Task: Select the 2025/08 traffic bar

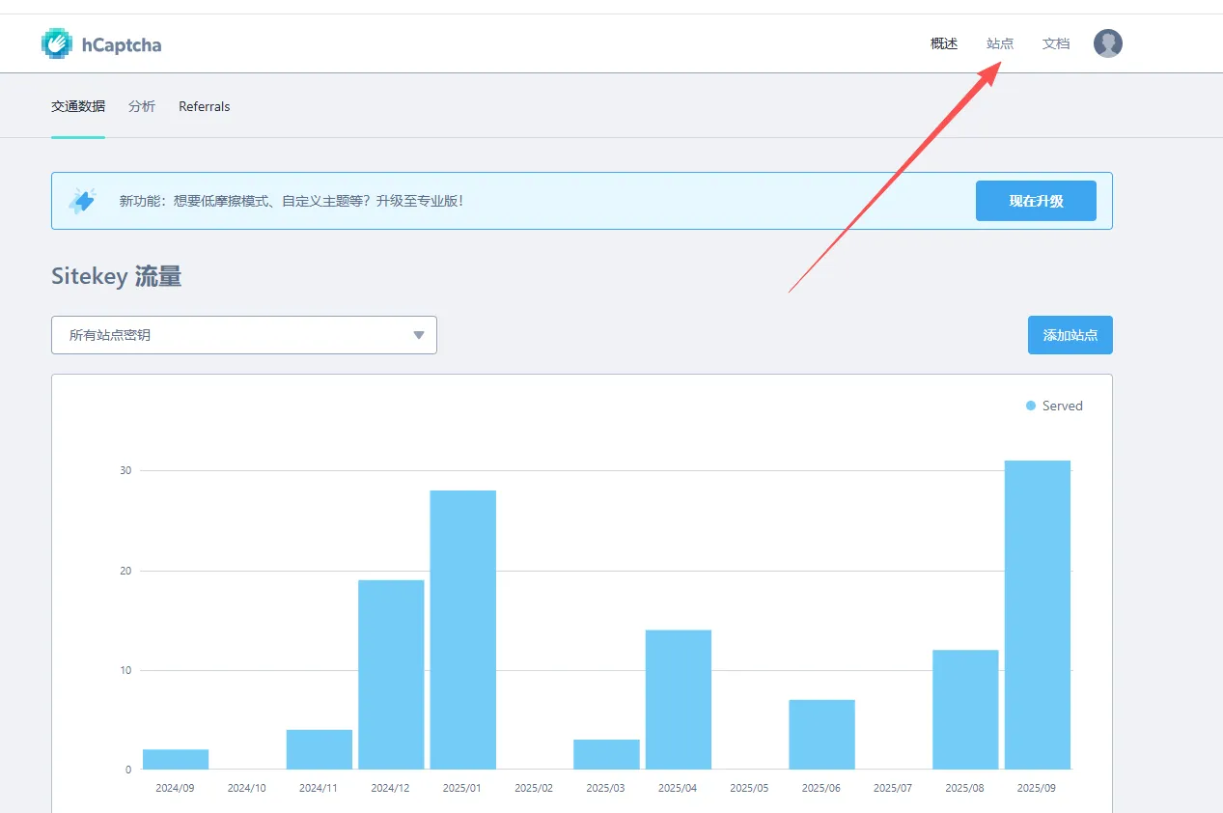Action: pos(965,710)
